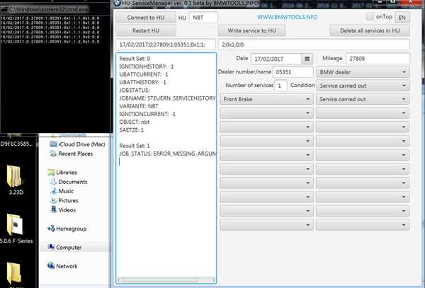The width and height of the screenshot is (425, 288).
Task: Select Network in the Explorer sidebar
Action: click(x=67, y=266)
